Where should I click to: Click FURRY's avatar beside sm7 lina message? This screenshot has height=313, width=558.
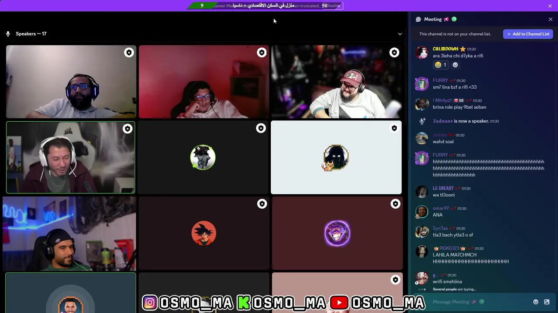[422, 84]
